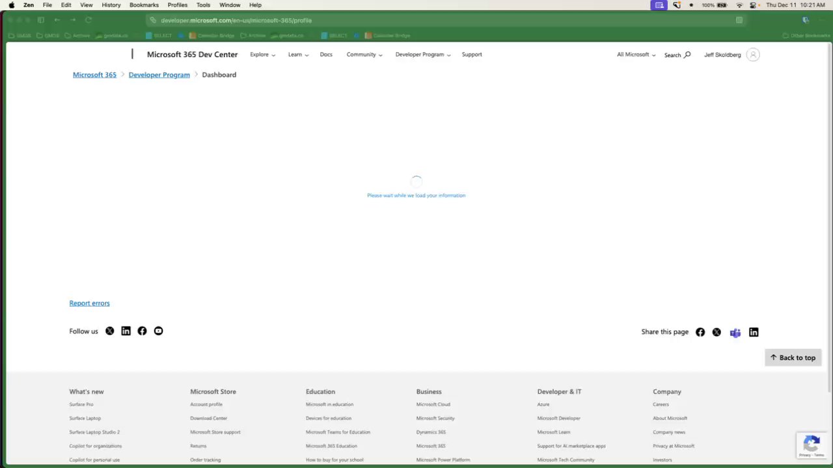
Task: Go back with the browser back arrow
Action: coord(57,20)
